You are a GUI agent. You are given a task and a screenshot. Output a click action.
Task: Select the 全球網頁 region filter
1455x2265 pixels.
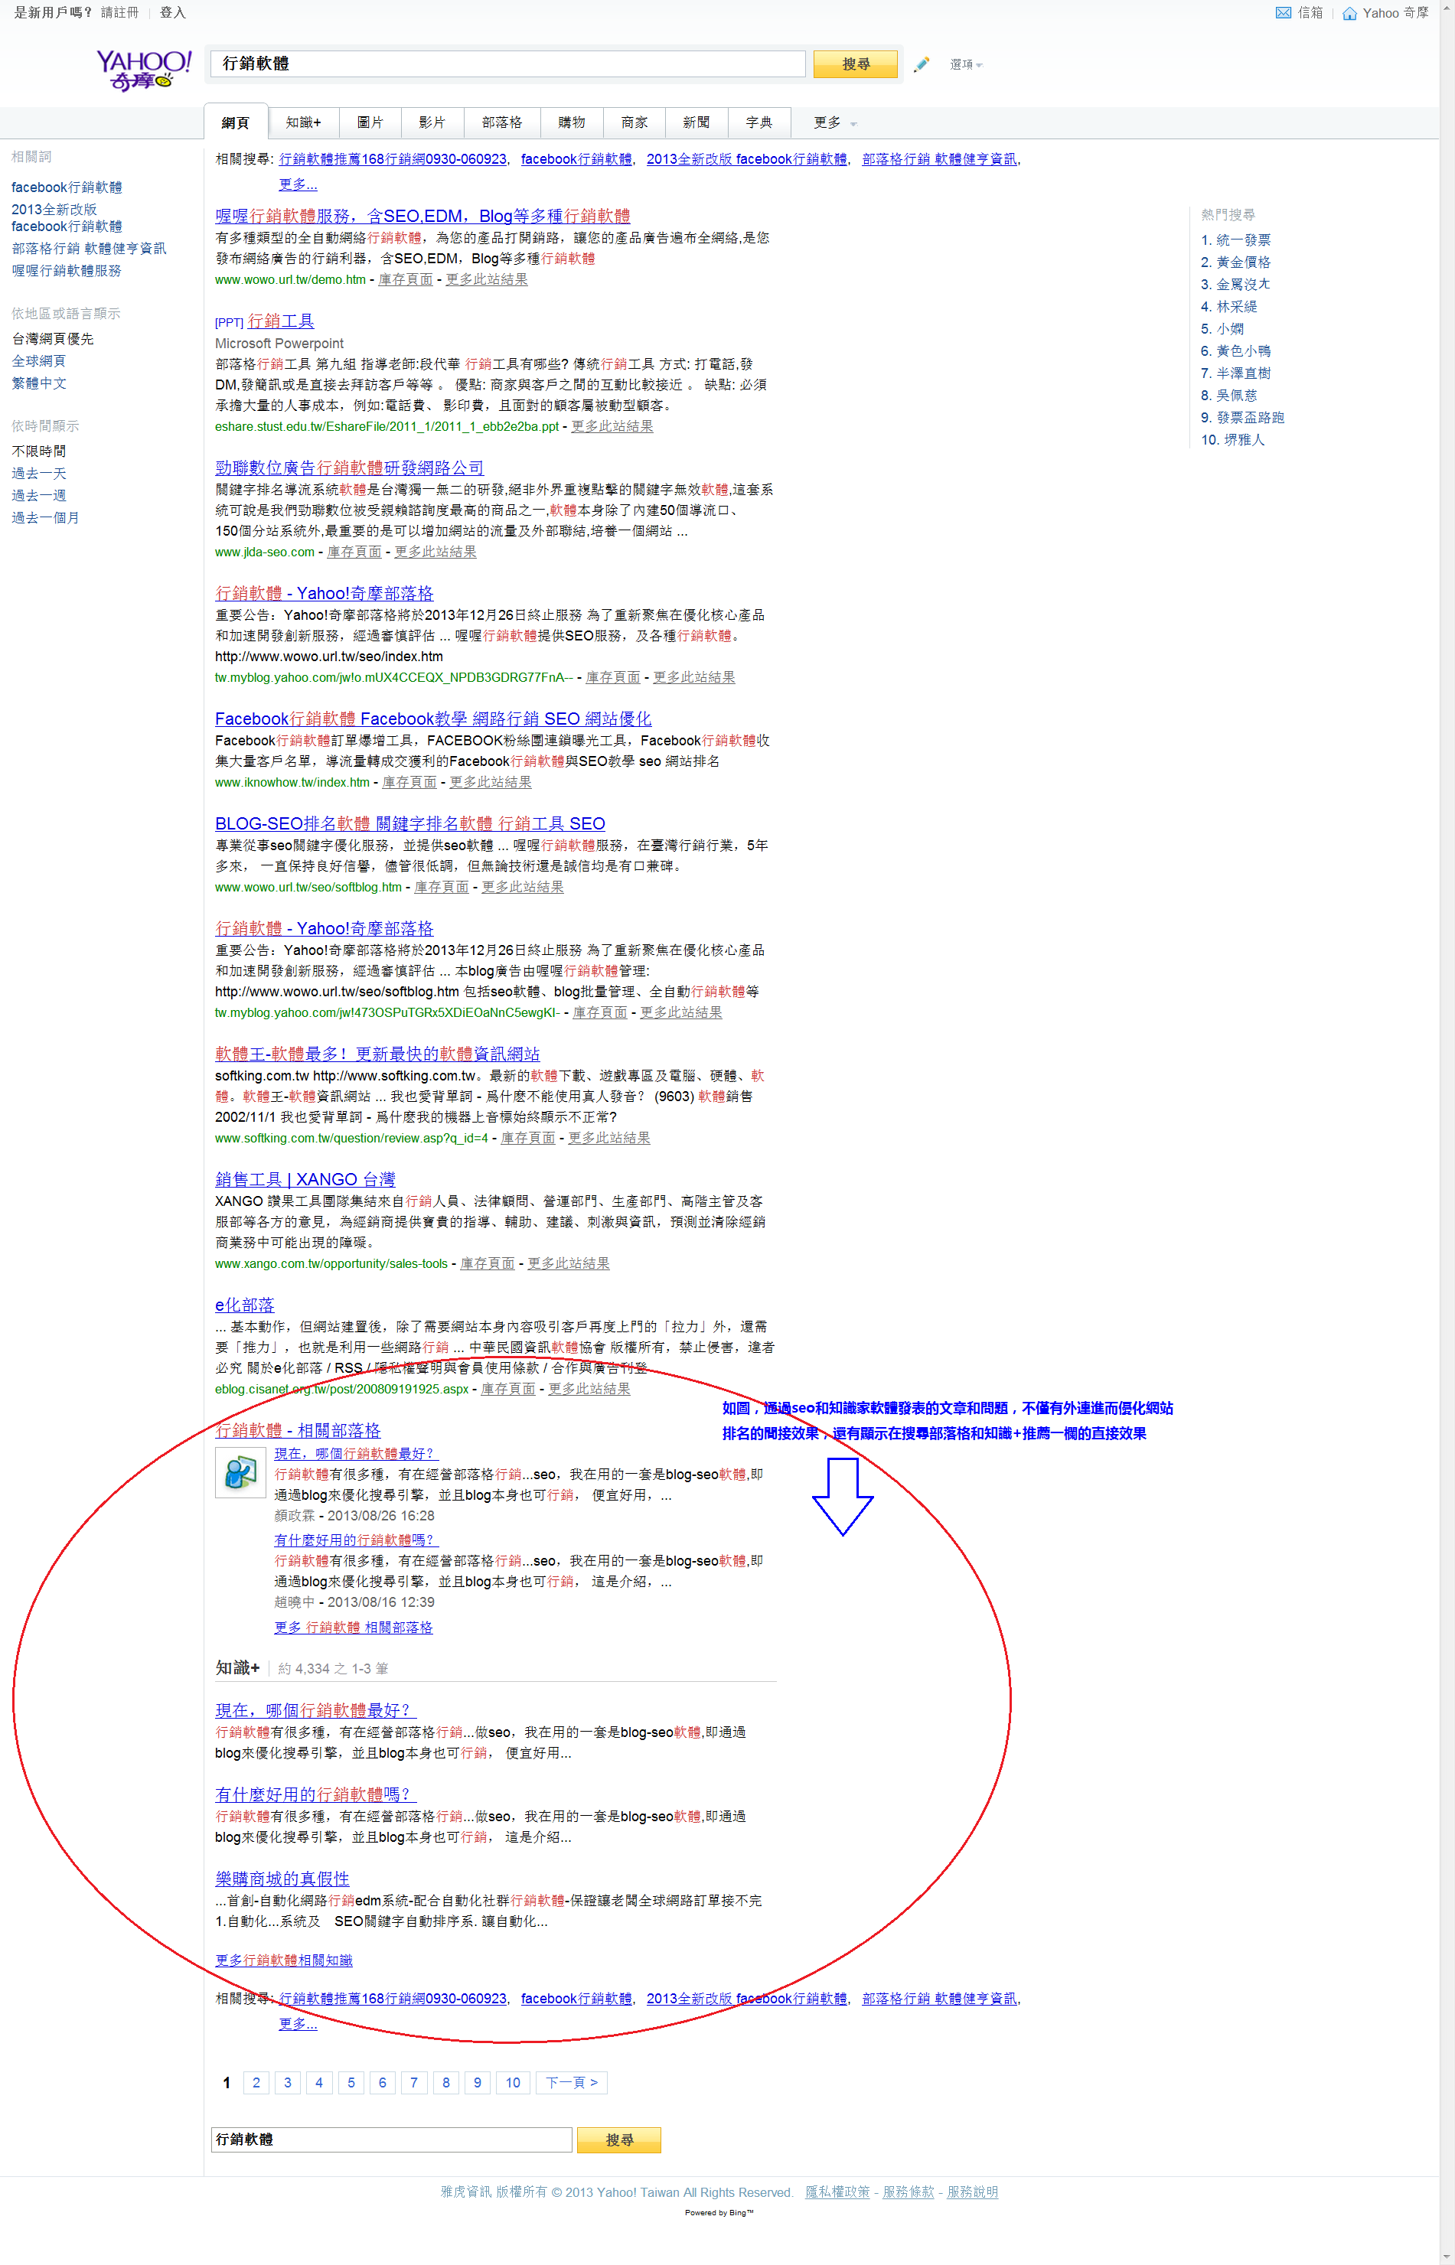click(39, 361)
